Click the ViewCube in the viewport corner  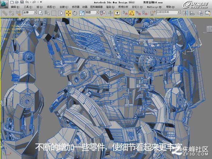pos(209,29)
